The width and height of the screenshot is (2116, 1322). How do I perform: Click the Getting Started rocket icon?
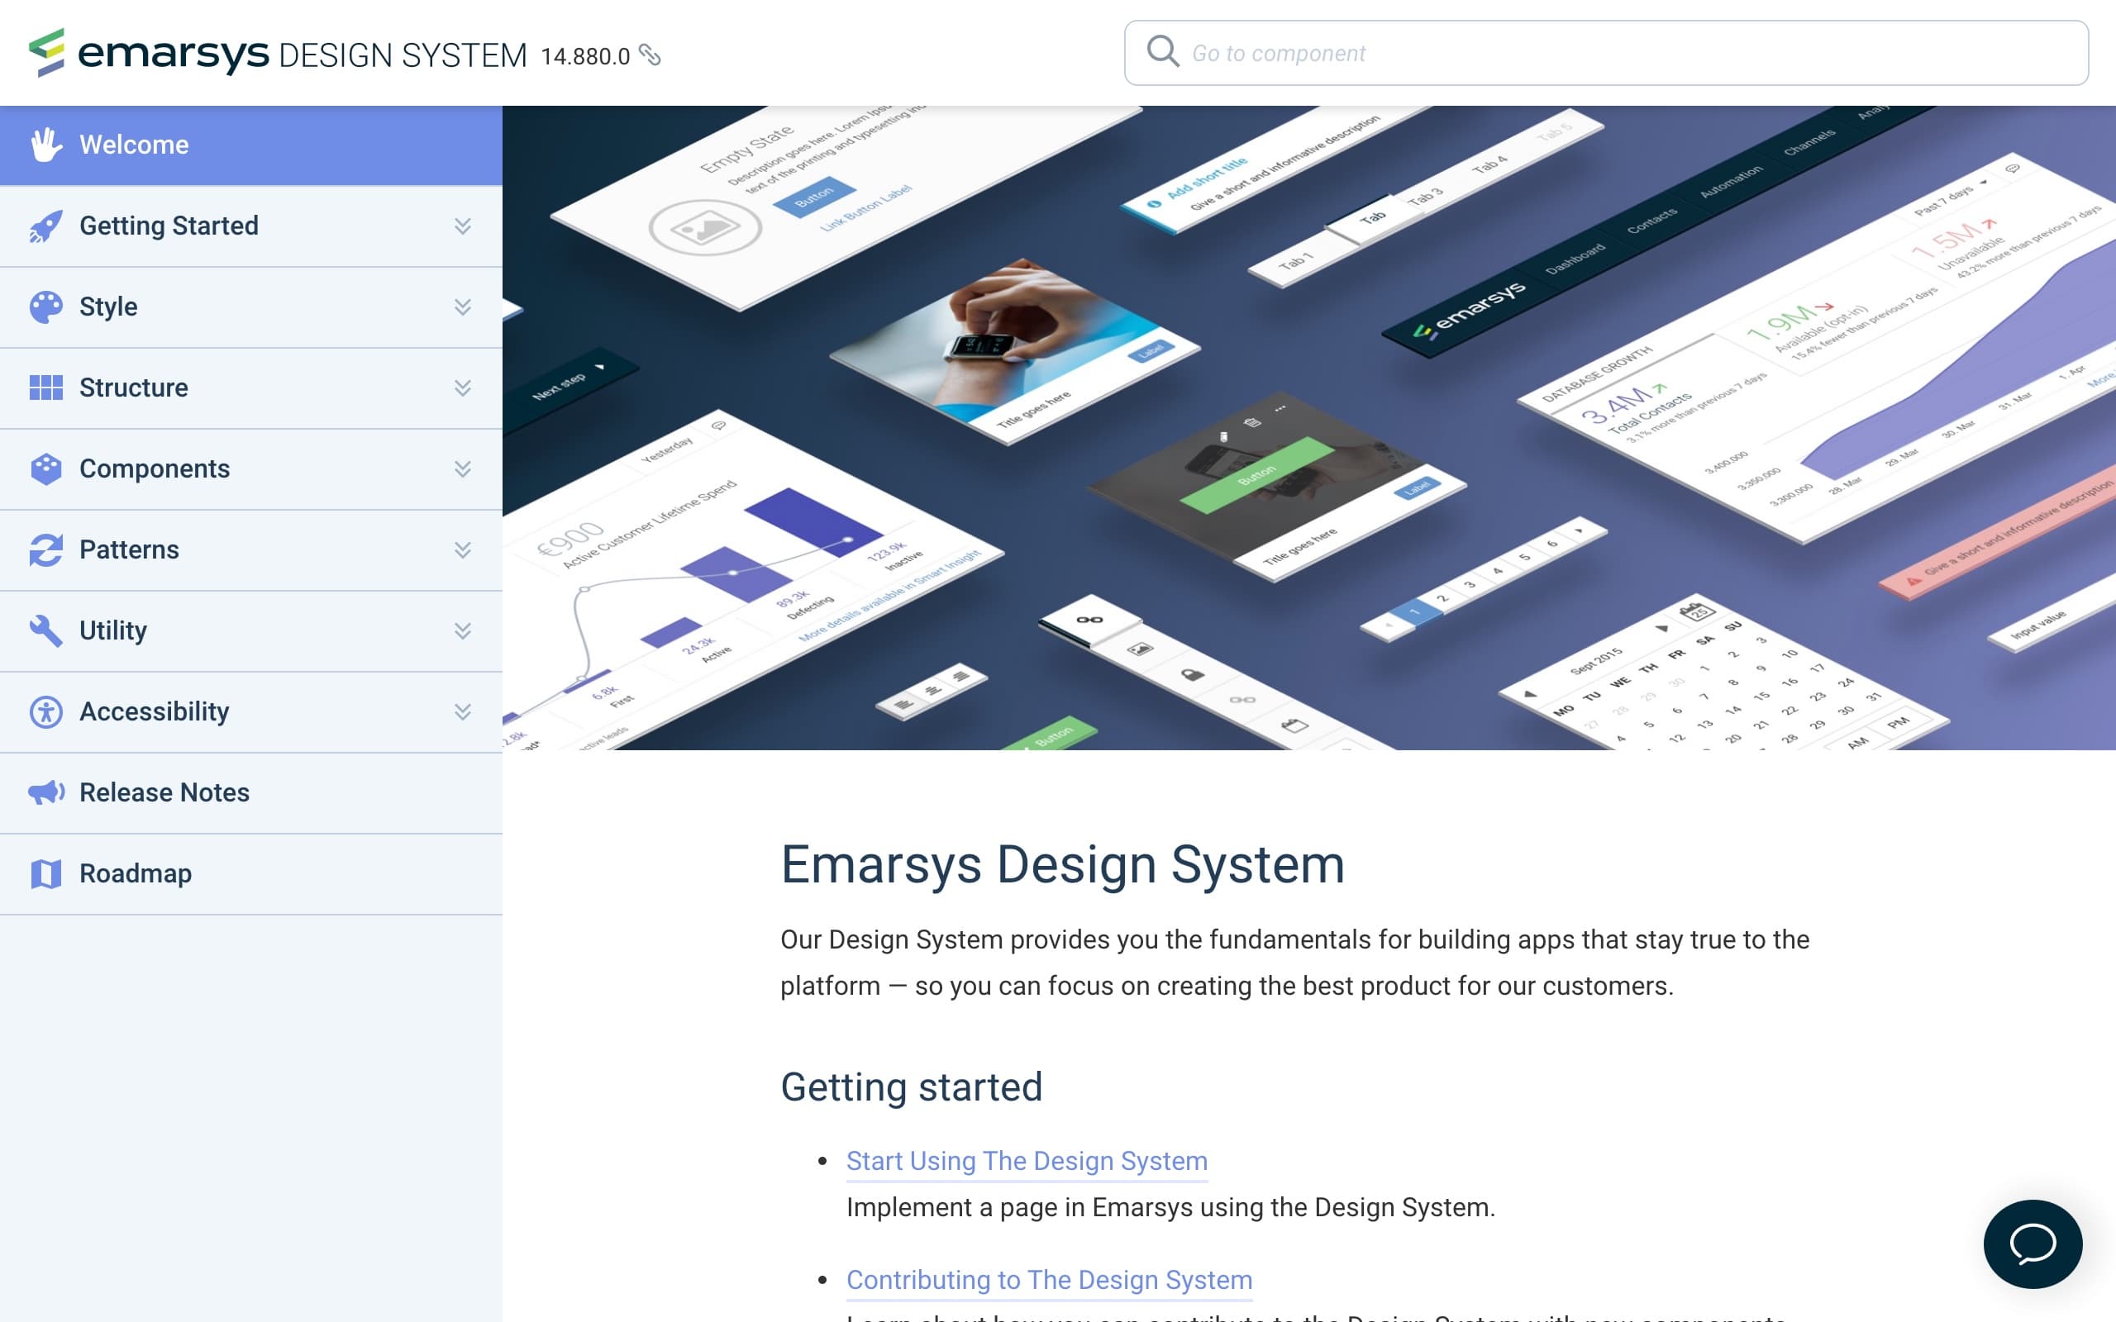click(x=46, y=226)
